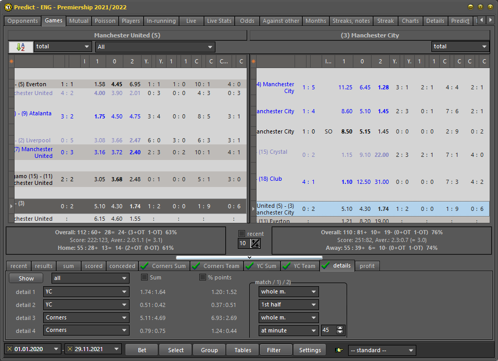Click the orange star in right table header
Viewport: 498px width, 361px height.
point(253,61)
